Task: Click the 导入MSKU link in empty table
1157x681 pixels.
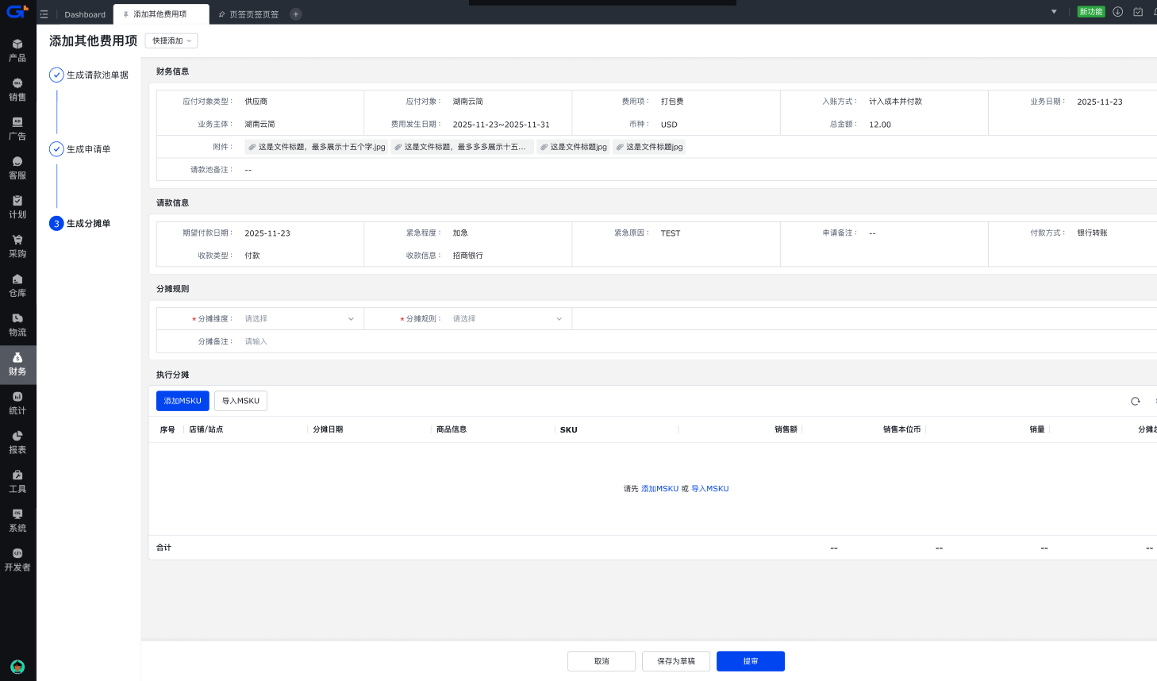Action: [x=709, y=489]
